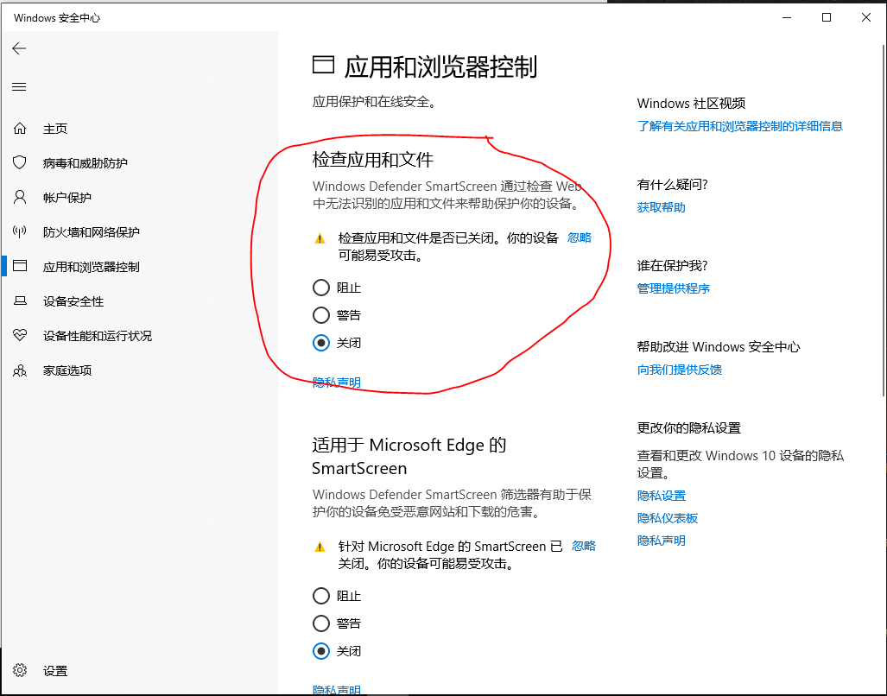This screenshot has height=696, width=887.
Task: Click 忽略 next to 检查应用和文件 warning
Action: 580,237
